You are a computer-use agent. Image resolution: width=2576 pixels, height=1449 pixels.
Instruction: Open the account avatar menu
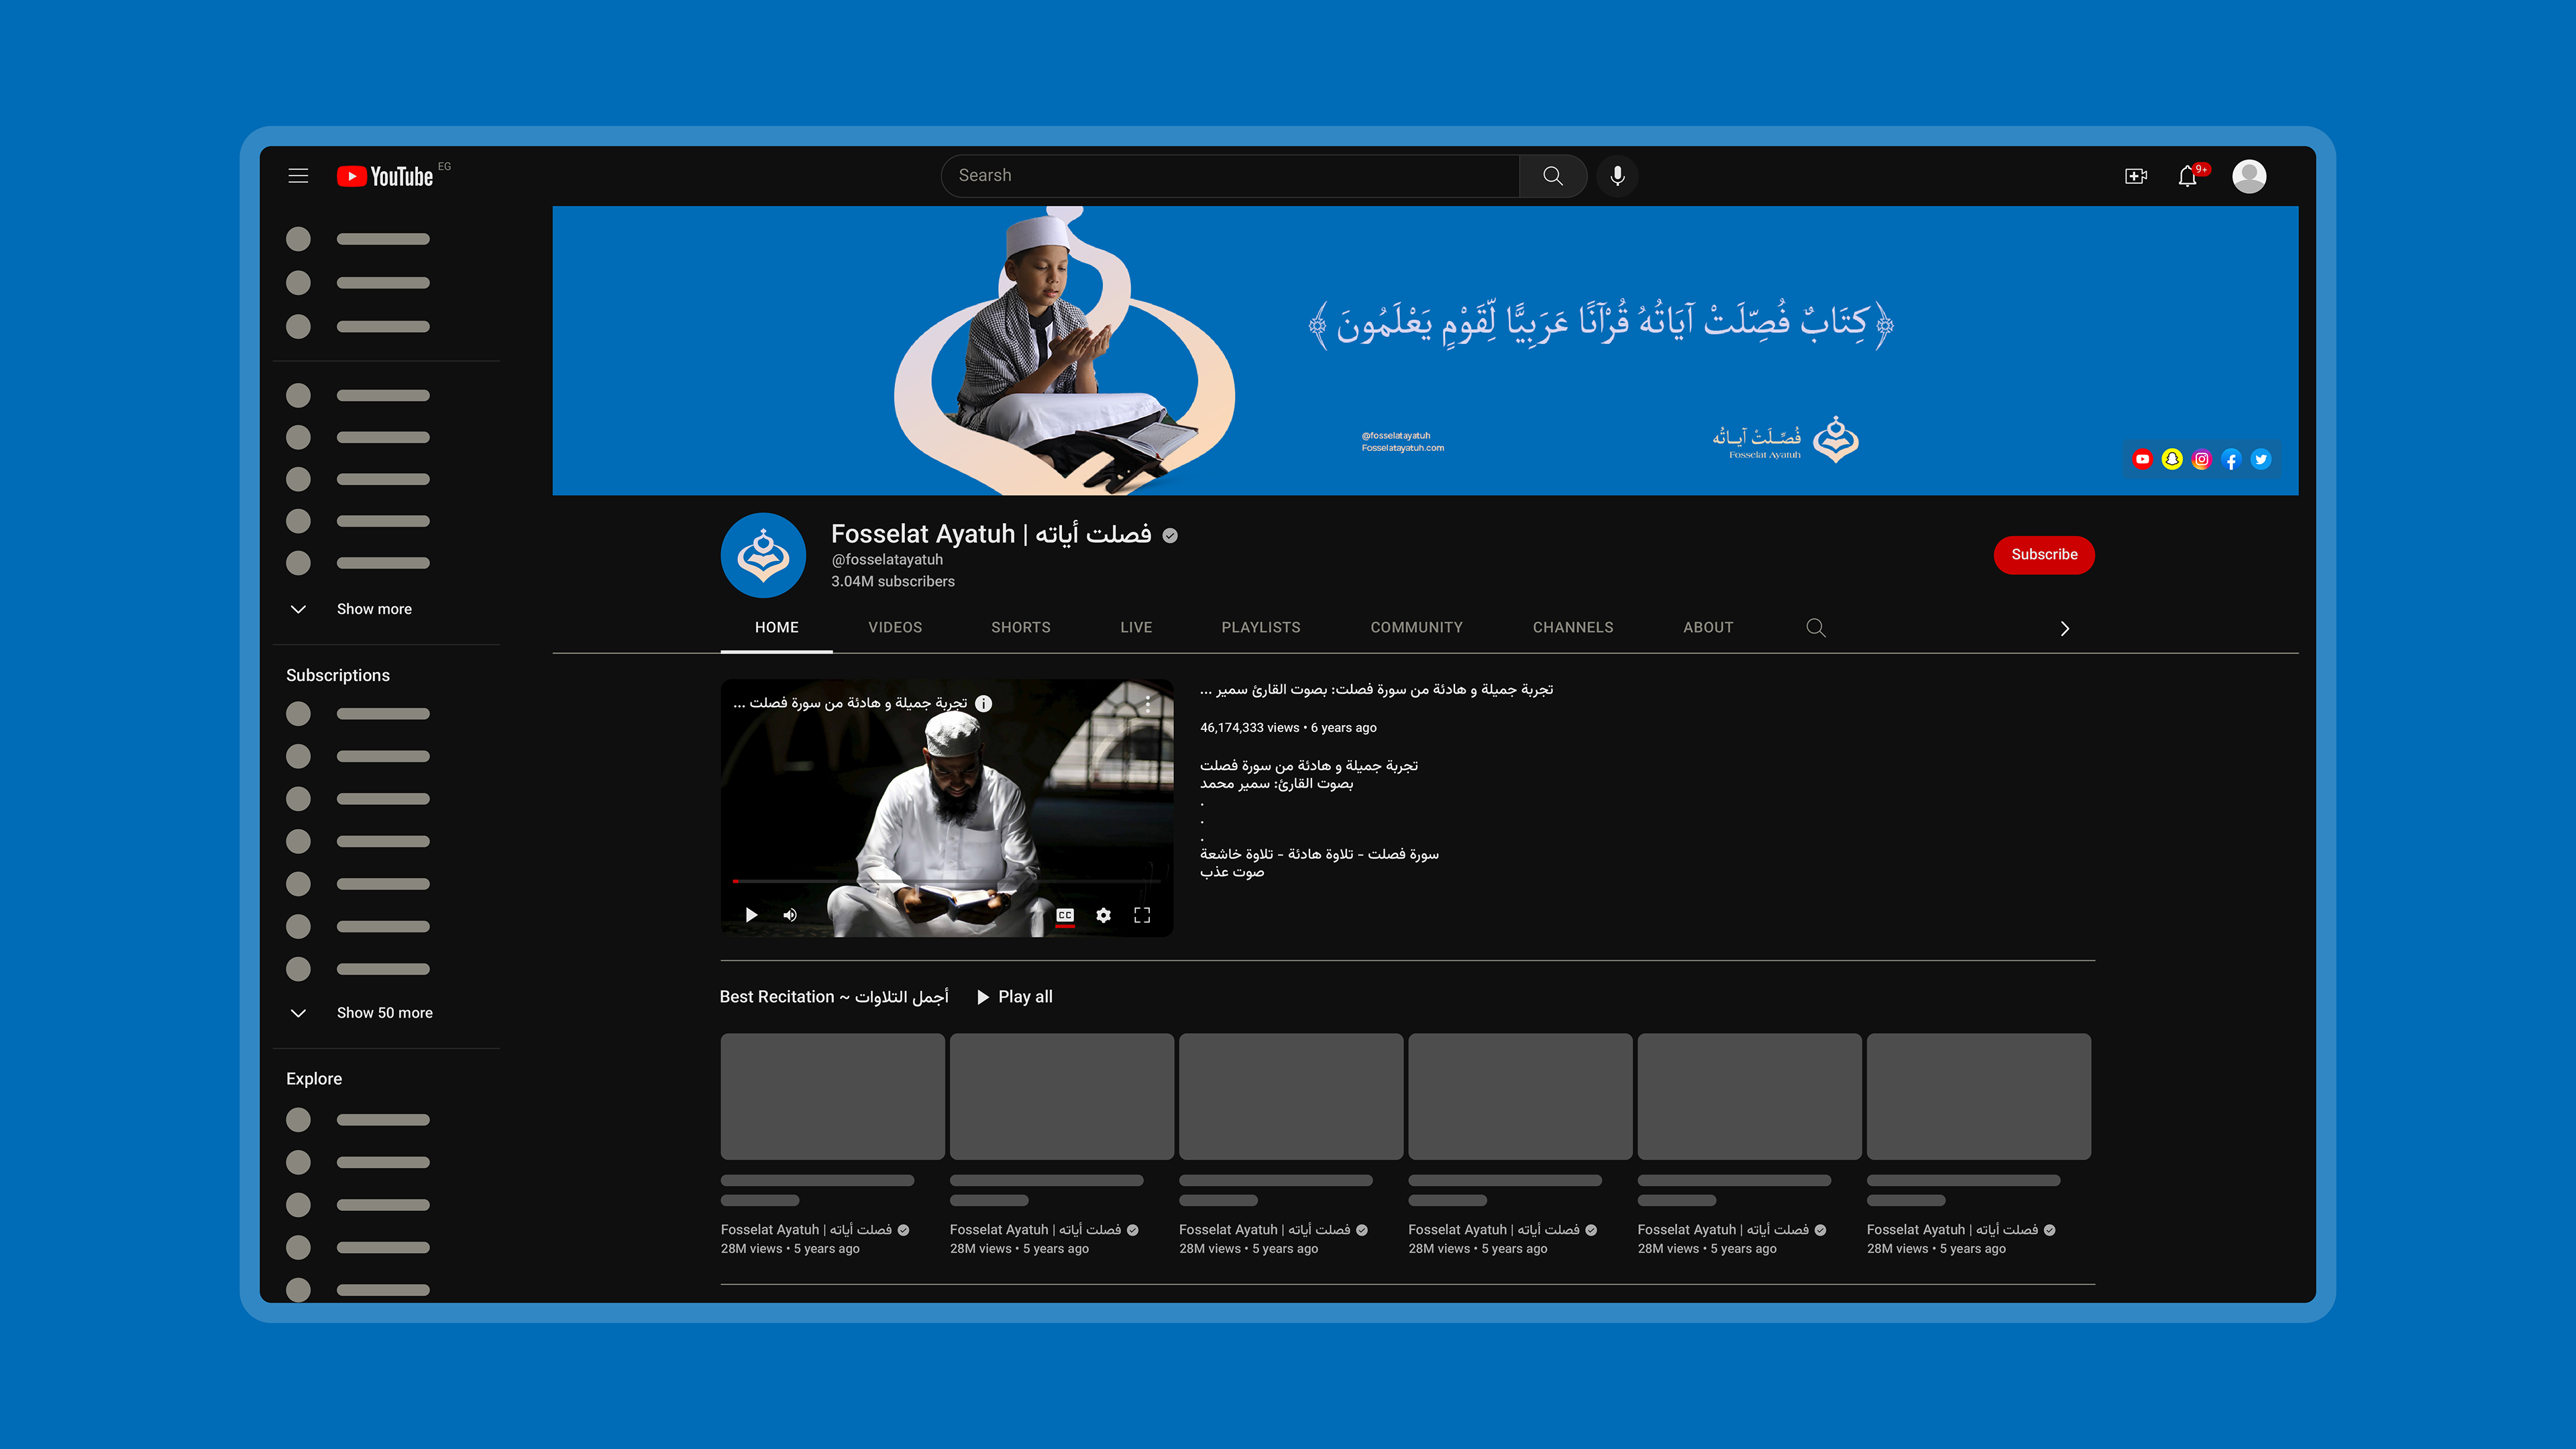(2249, 176)
